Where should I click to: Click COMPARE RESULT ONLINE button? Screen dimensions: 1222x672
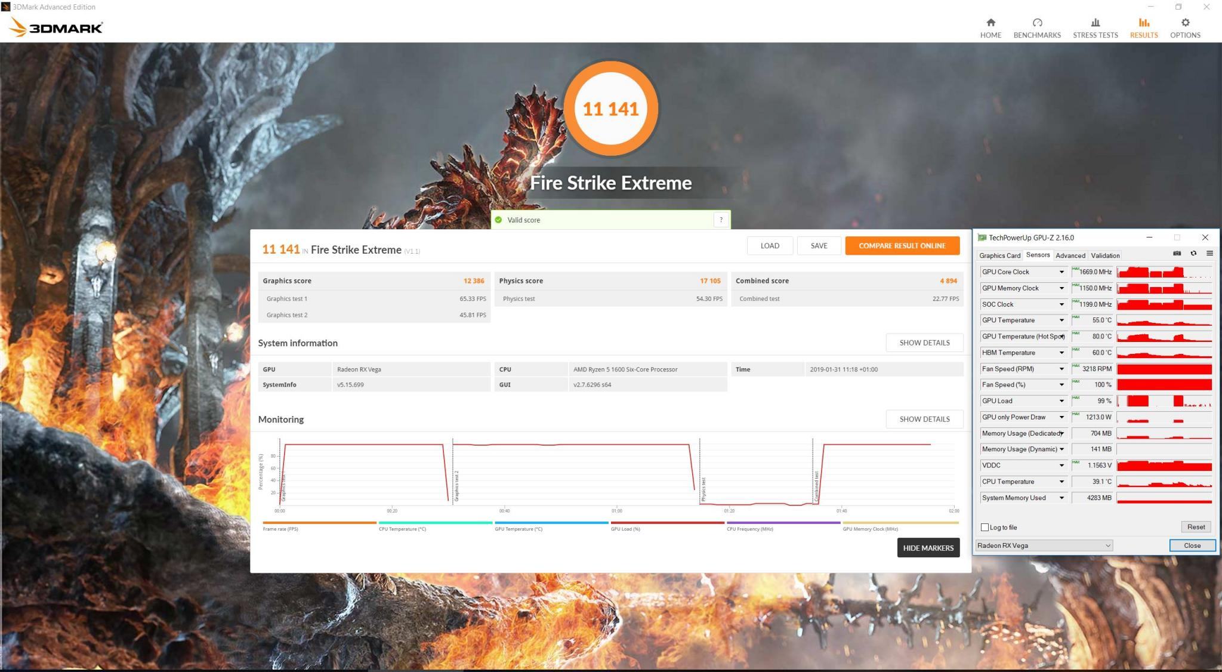click(902, 246)
